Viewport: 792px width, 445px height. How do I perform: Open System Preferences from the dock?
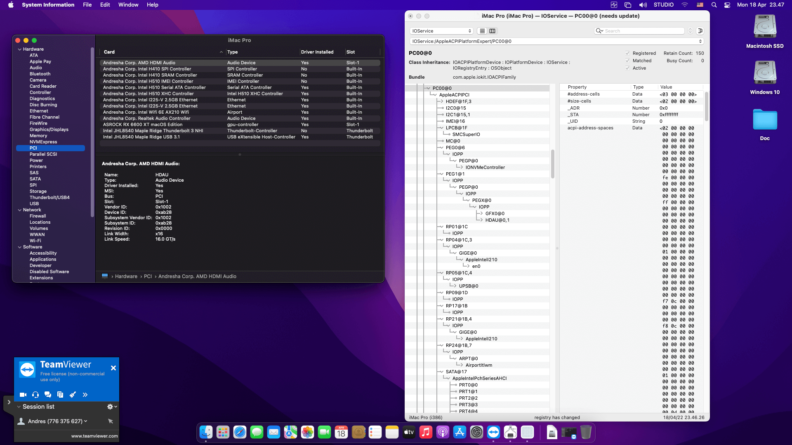[476, 432]
